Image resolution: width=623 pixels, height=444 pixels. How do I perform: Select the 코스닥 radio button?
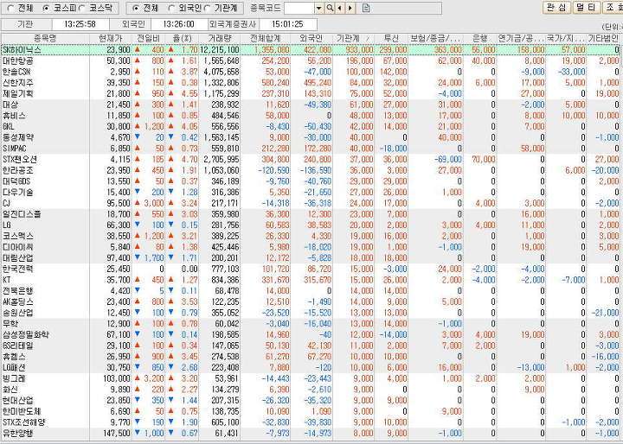[81, 8]
